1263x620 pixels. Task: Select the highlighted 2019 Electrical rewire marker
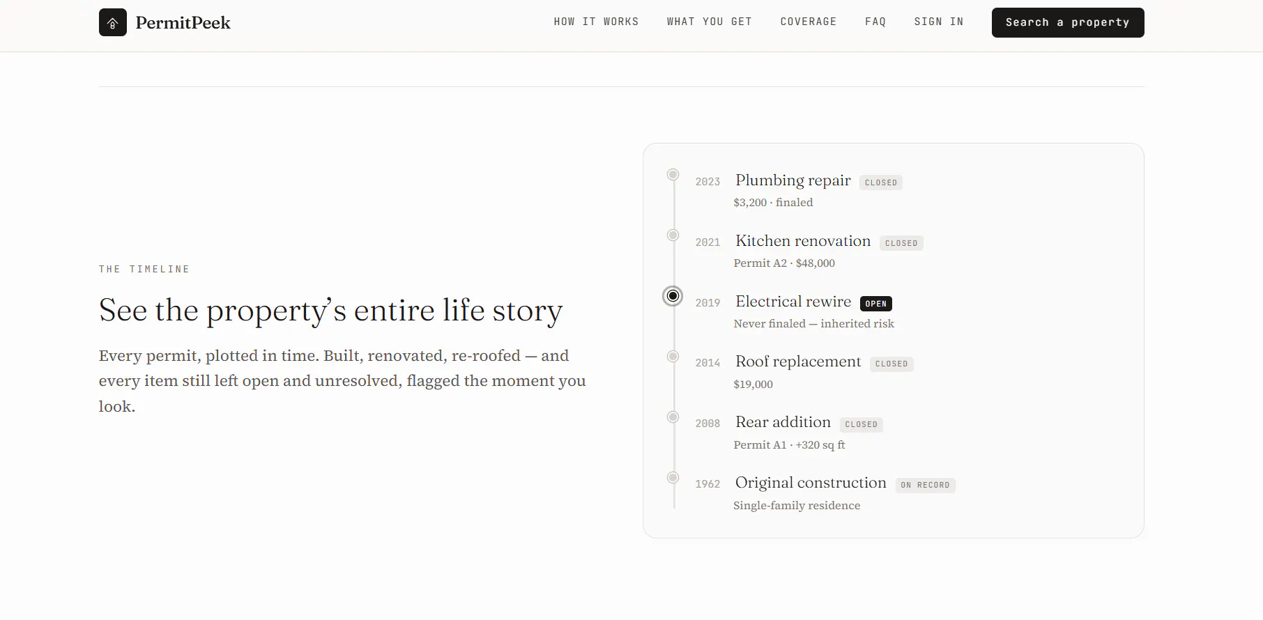point(673,296)
